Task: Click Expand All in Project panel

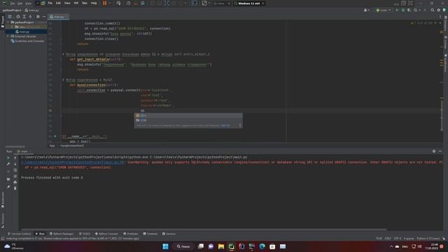Action: (x=24, y=17)
